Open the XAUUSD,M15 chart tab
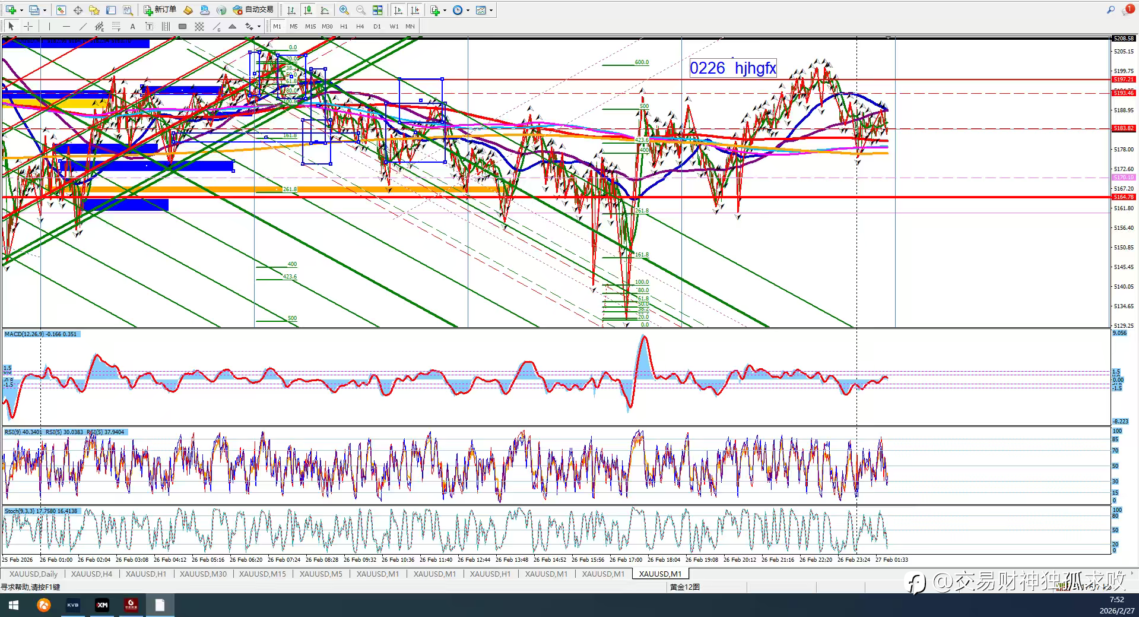The width and height of the screenshot is (1139, 617). coord(262,574)
